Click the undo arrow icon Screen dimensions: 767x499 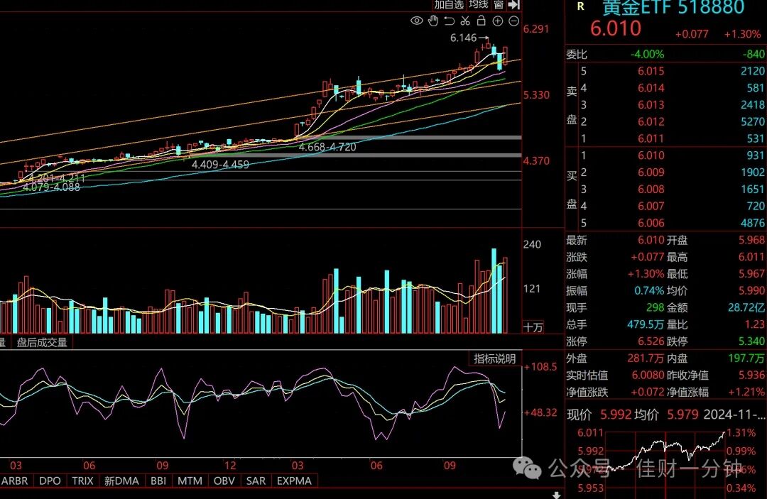(x=449, y=21)
